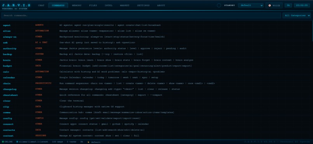Select the Commands tab
The image size is (313, 144).
[x=58, y=5]
